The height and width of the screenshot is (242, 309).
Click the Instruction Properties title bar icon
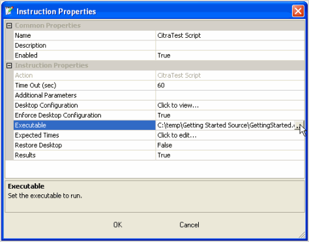pos(9,11)
